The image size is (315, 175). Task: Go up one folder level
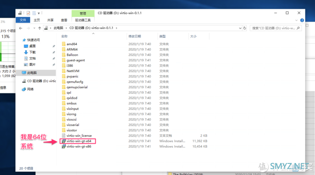point(39,28)
